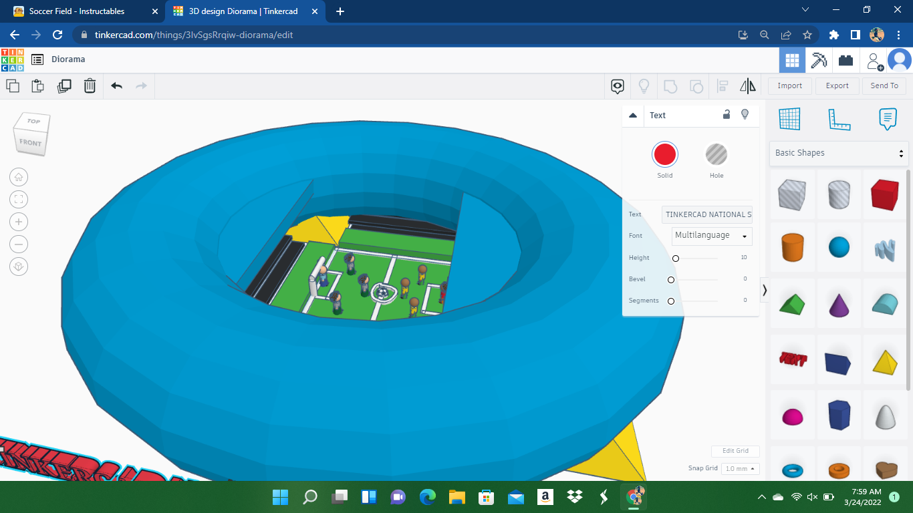Delete the selected shape with trash icon

(x=90, y=85)
